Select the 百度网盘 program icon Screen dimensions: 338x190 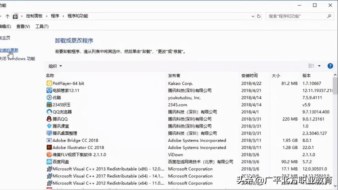49,162
